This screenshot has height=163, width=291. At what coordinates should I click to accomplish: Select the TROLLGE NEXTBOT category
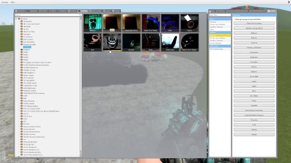pos(30,142)
